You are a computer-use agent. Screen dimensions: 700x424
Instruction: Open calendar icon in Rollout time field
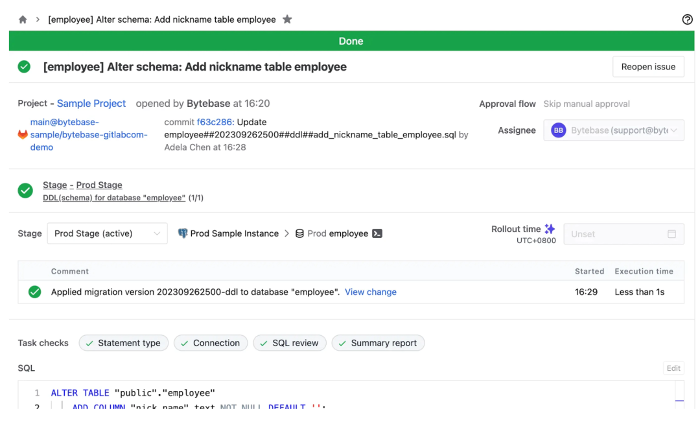[672, 234]
